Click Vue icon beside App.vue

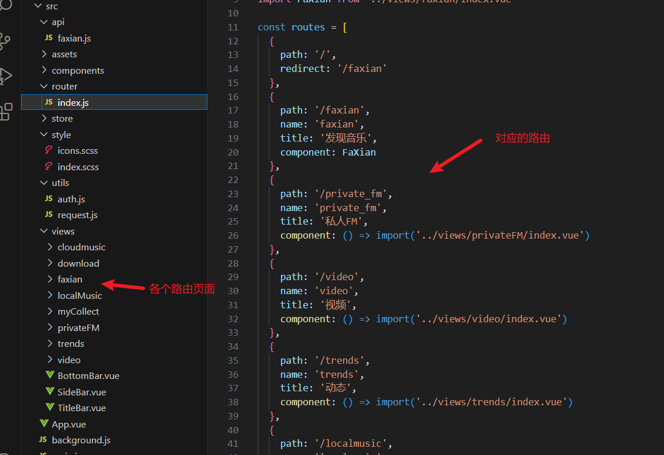click(x=44, y=423)
